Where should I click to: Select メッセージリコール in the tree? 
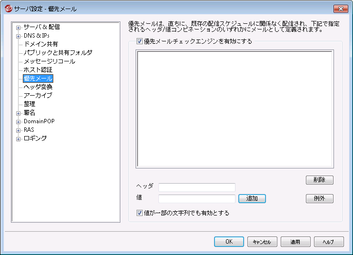tap(49, 61)
